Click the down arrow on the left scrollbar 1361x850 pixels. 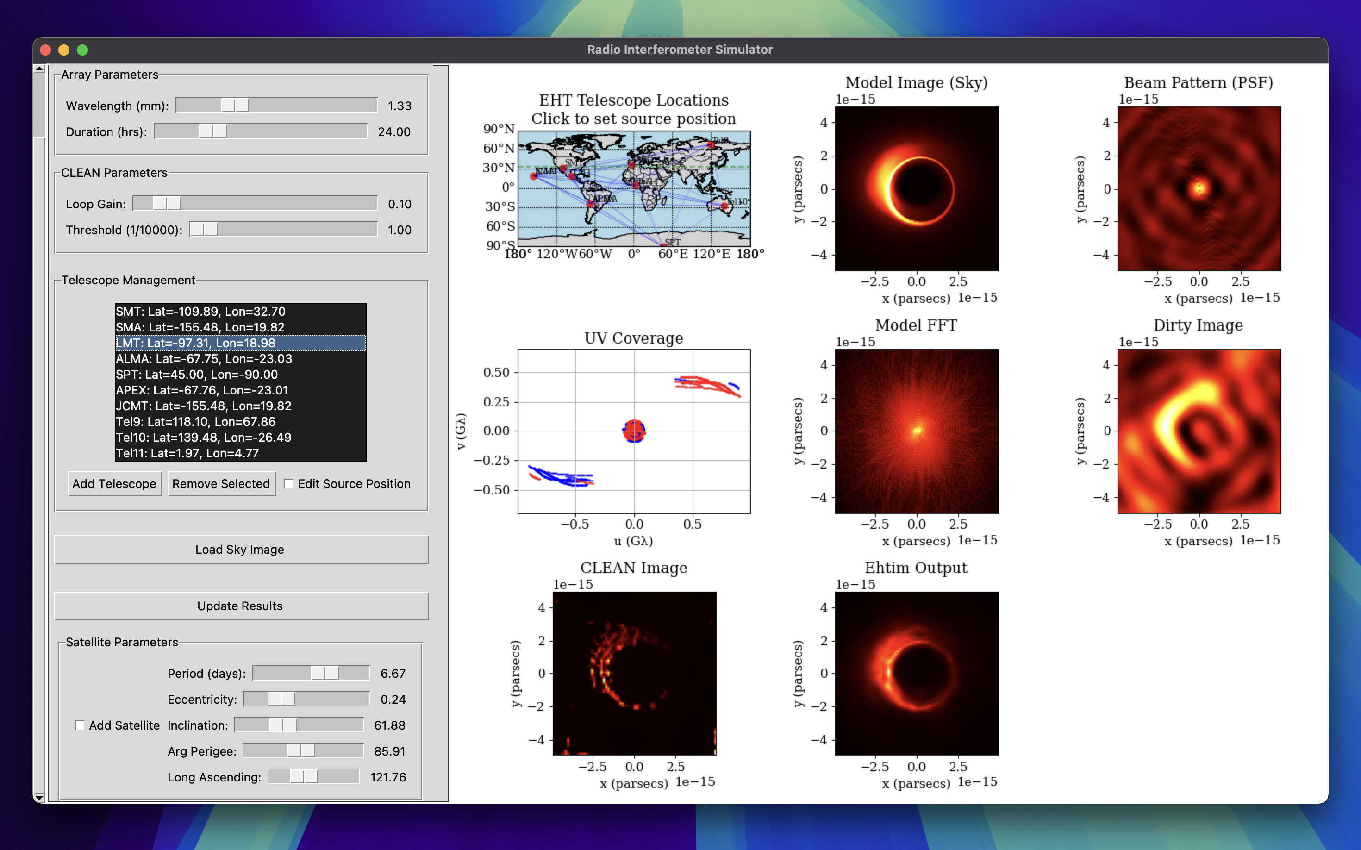pyautogui.click(x=39, y=797)
